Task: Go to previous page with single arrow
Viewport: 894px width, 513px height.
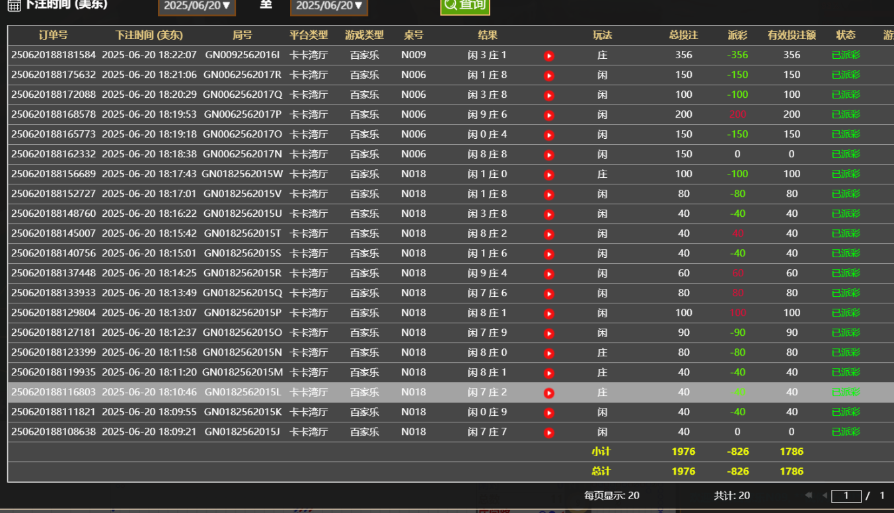Action: (x=824, y=495)
